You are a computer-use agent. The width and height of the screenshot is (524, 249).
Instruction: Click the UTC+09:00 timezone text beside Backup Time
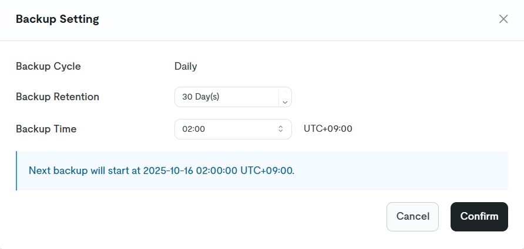click(x=328, y=129)
